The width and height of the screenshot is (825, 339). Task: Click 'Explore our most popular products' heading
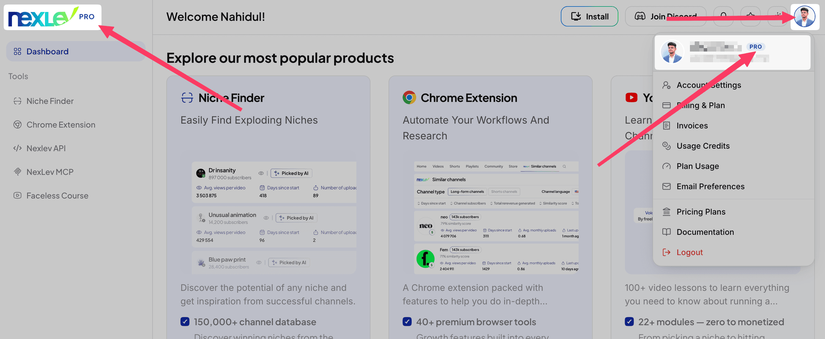tap(280, 58)
